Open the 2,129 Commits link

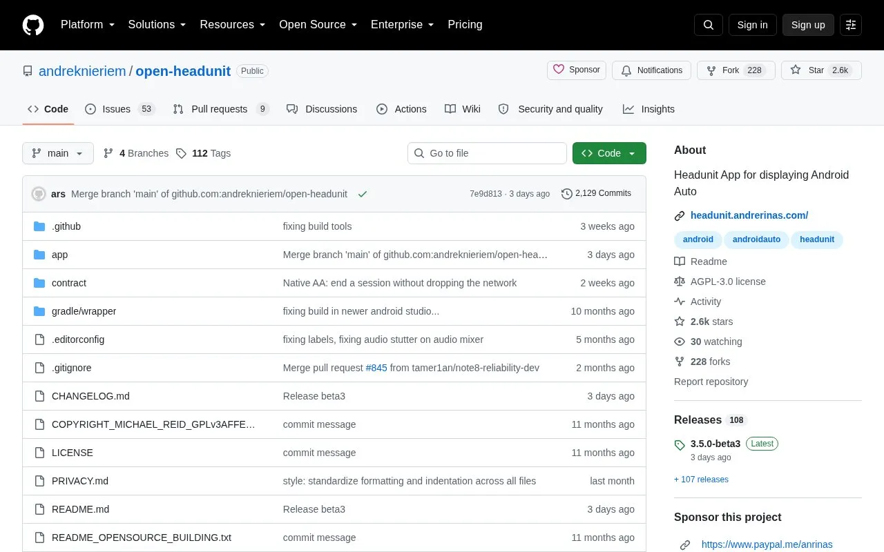597,194
